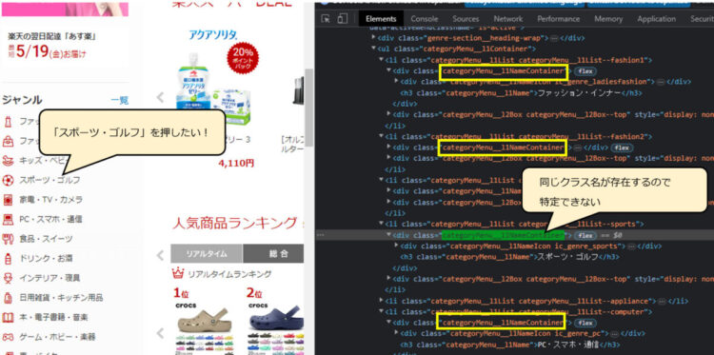Open the Console tab in DevTools
Viewport: 714px width, 355px height.
pos(425,19)
